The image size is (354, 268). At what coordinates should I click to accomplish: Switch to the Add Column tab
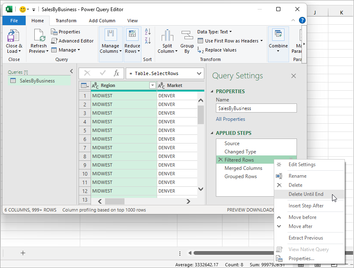point(102,21)
